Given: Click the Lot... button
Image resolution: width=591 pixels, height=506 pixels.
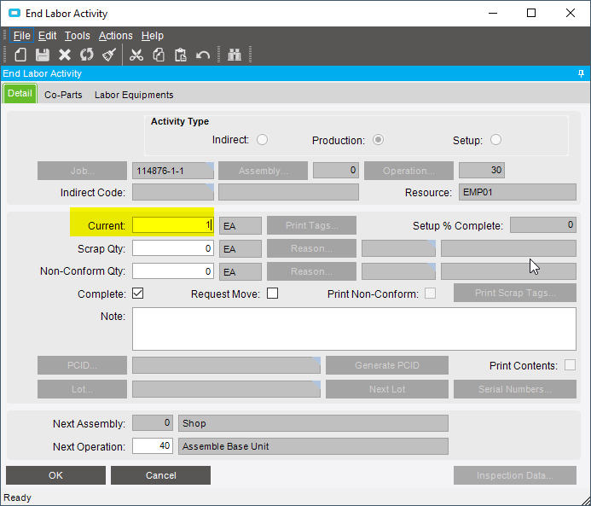Looking at the screenshot, I should coord(82,389).
